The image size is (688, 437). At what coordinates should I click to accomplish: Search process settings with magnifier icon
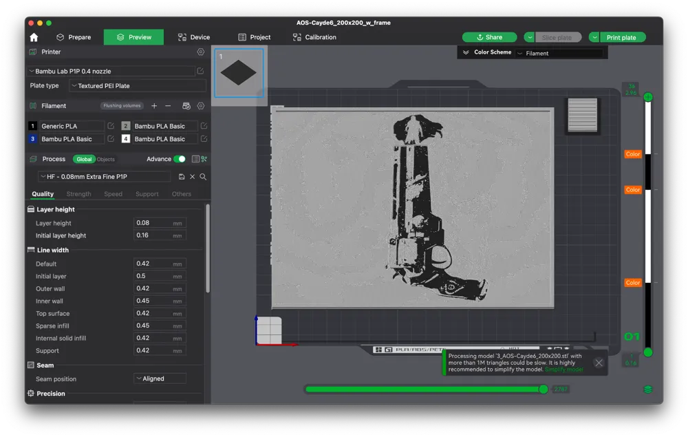[x=203, y=177]
